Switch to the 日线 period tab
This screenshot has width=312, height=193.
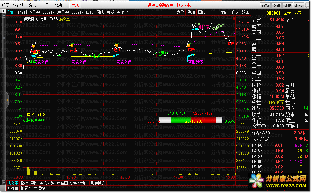90,12
